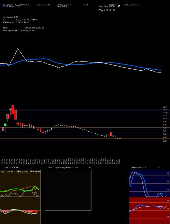This screenshot has height=224, width=170.
Task: Click the 'ADX signal: SELL' text line
Action: tap(18, 31)
